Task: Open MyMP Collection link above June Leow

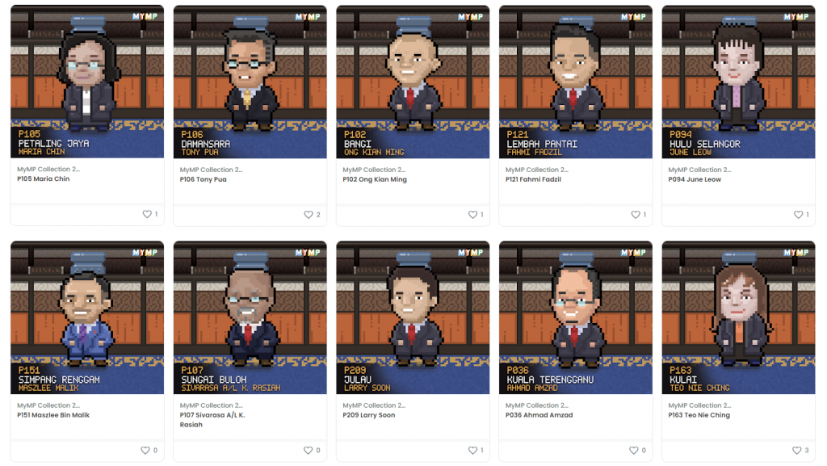Action: (699, 170)
